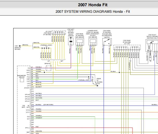Click 'J/C C102' label text

(48, 31)
